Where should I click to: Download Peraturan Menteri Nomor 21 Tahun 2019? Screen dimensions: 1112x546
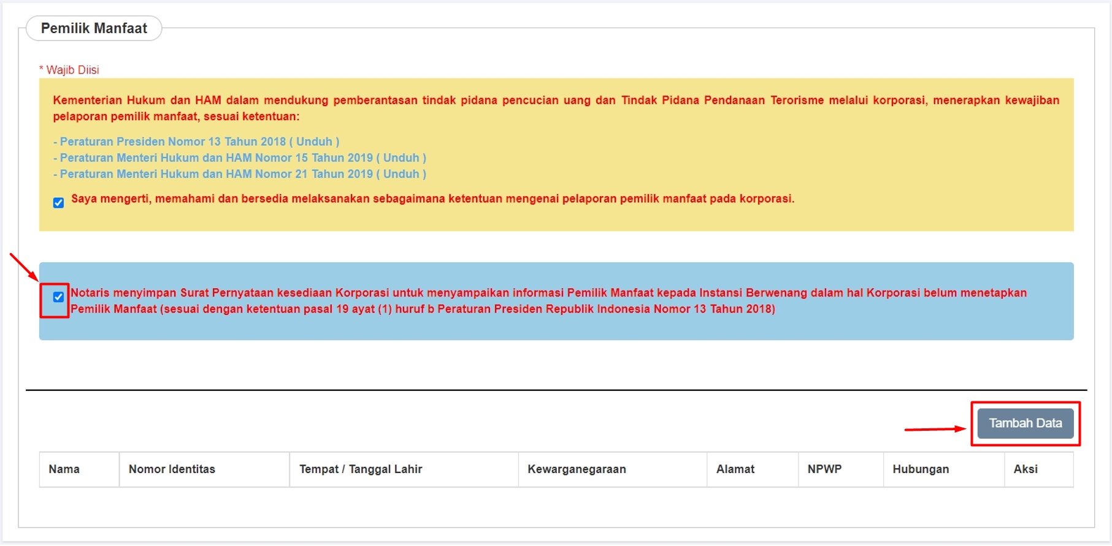pyautogui.click(x=401, y=174)
